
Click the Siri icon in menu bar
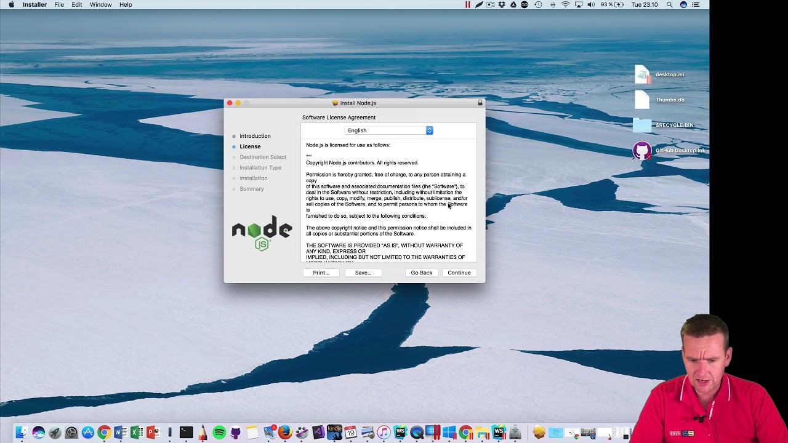[x=683, y=4]
